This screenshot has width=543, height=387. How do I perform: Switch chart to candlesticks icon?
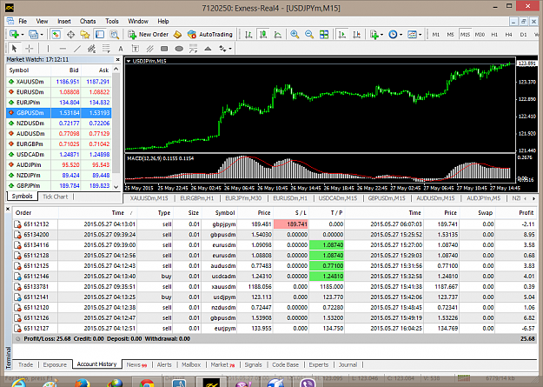263,34
